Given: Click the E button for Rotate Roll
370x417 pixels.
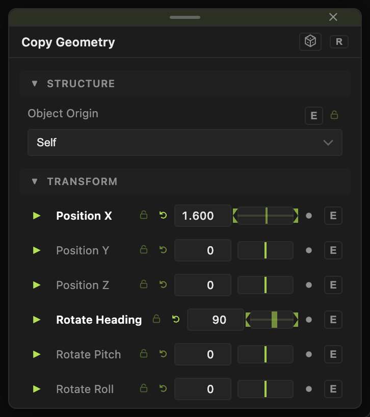Looking at the screenshot, I should click(x=333, y=389).
